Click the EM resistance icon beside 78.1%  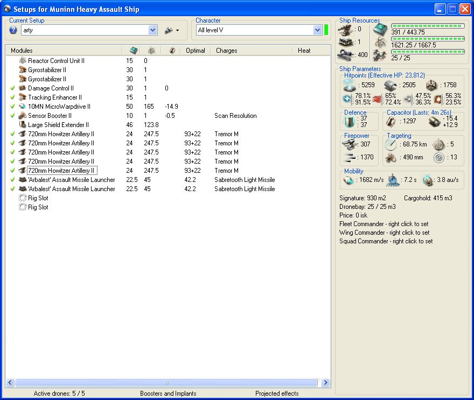(347, 99)
